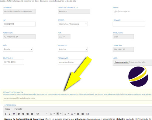Open the Provincia dropdown showing Asturias
This screenshot has height=120, width=152.
pos(73,49)
